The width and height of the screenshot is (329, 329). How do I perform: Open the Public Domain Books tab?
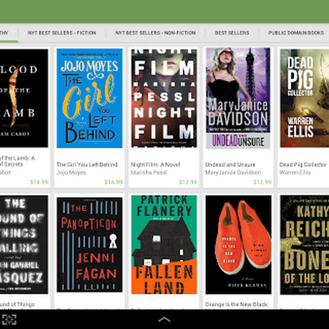click(x=296, y=33)
